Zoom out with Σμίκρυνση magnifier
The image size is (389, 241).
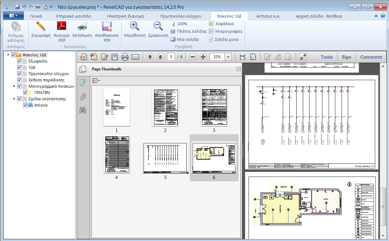tap(158, 26)
